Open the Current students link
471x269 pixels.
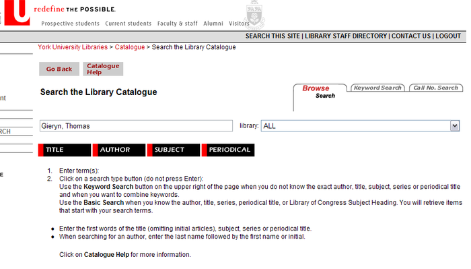point(129,24)
